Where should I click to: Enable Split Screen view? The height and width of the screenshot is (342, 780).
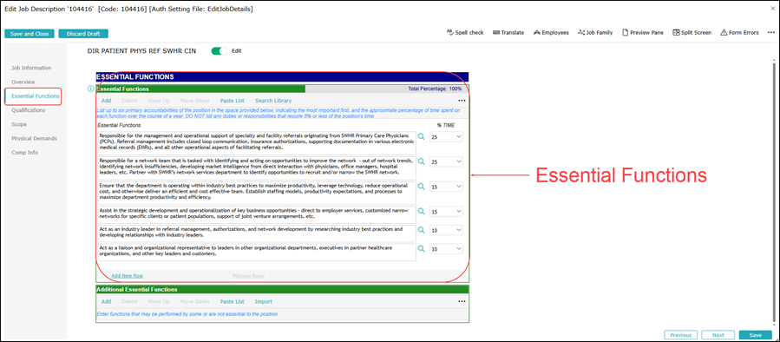pos(692,33)
